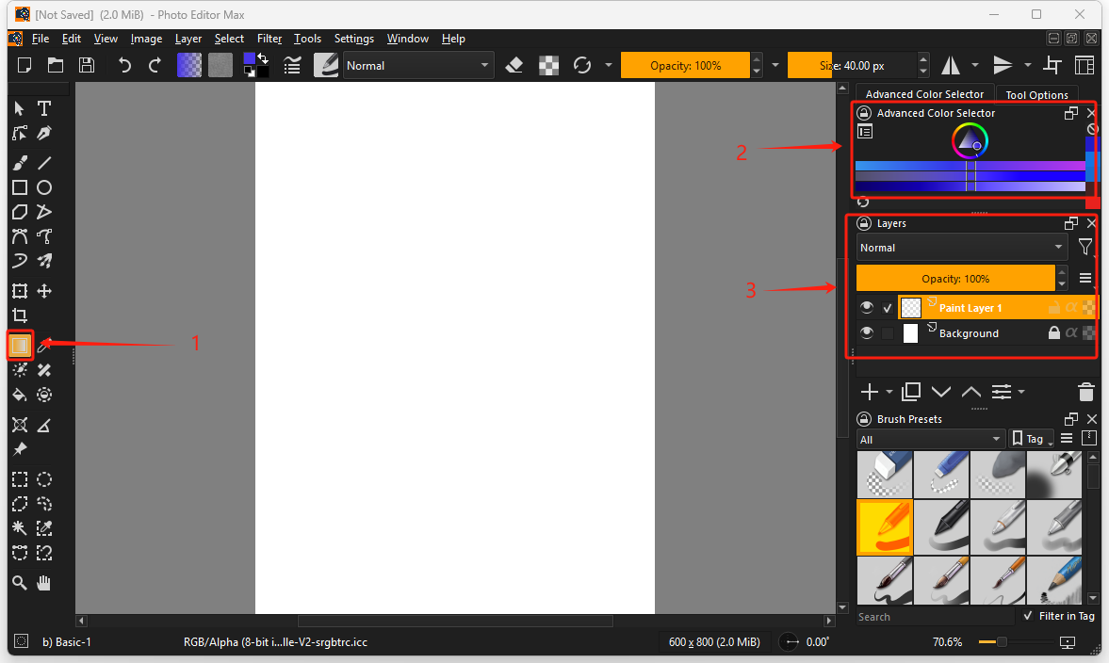Select the Ellipse shape tool
Viewport: 1109px width, 663px height.
44,187
